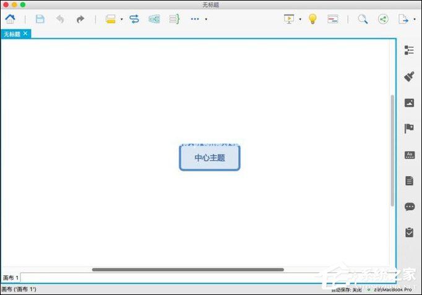Image resolution: width=422 pixels, height=295 pixels.
Task: Click the vertical canvas scrollbar
Action: 392,151
